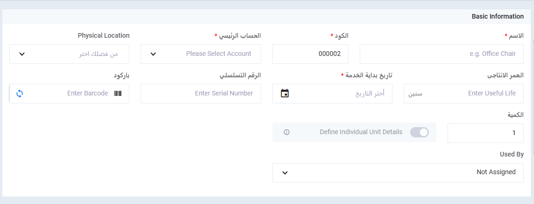Screen dimensions: 534x204
Task: Click the code field containing 000002
Action: tap(310, 54)
